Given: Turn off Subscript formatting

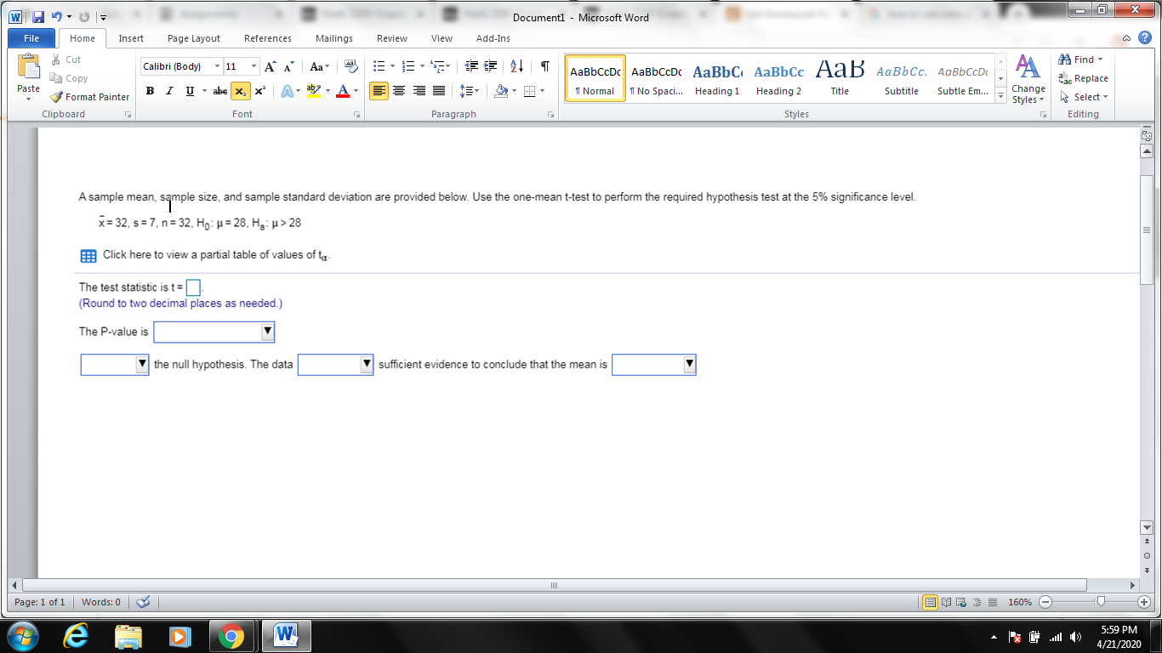Looking at the screenshot, I should [240, 90].
